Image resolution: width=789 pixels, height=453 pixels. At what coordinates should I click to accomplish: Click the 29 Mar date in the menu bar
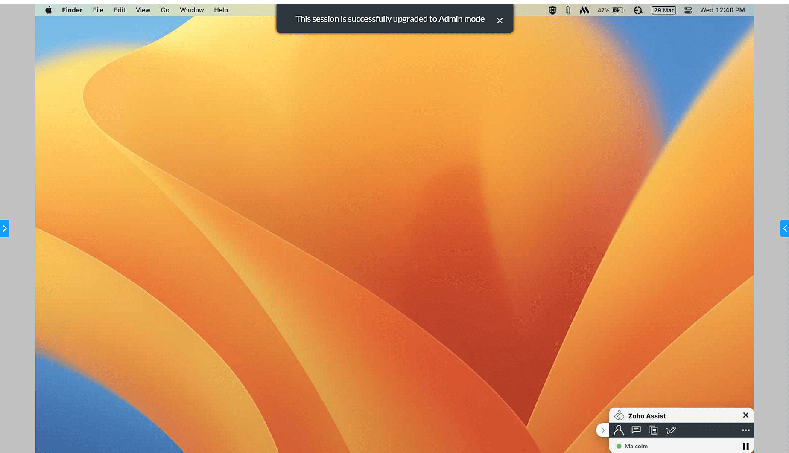click(663, 10)
